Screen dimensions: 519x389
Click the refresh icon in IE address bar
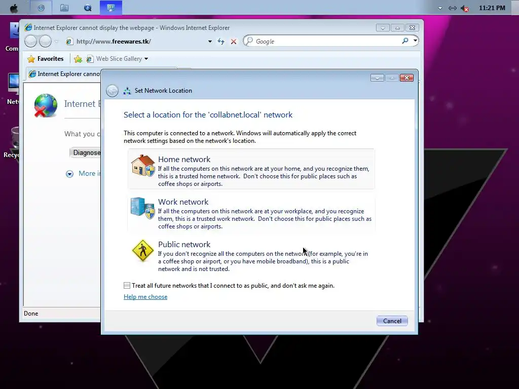point(221,42)
